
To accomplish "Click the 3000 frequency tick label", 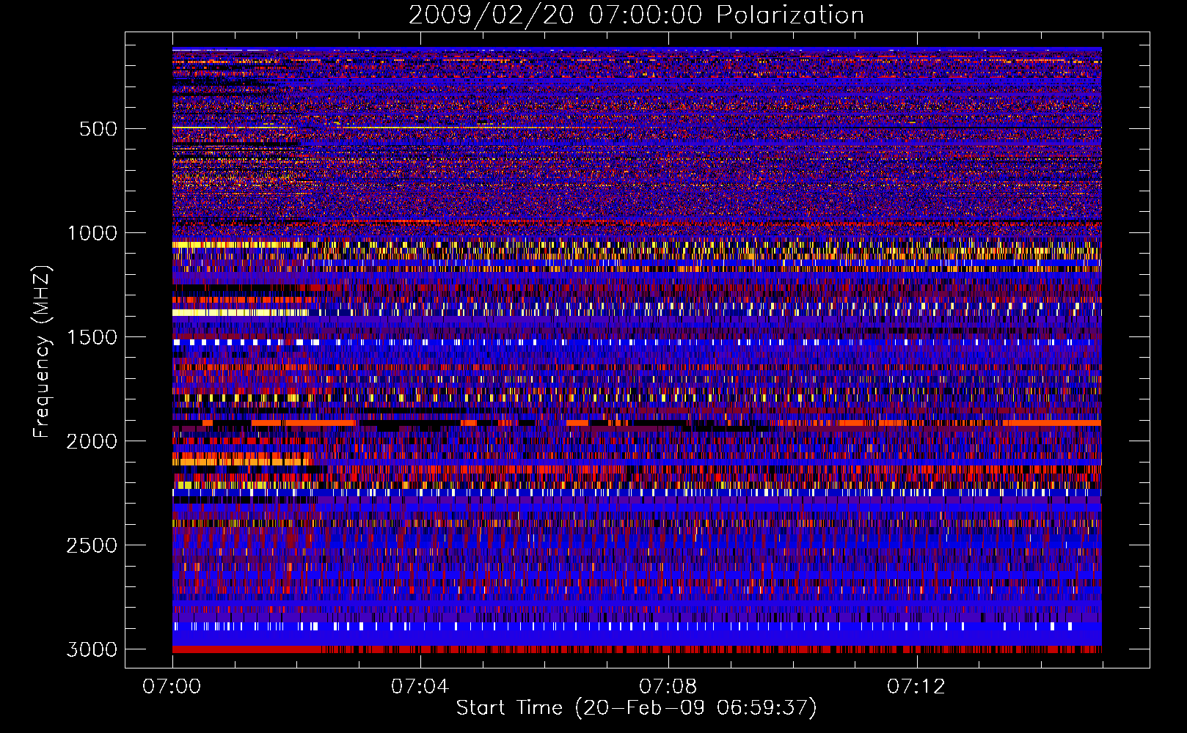I will tap(92, 649).
